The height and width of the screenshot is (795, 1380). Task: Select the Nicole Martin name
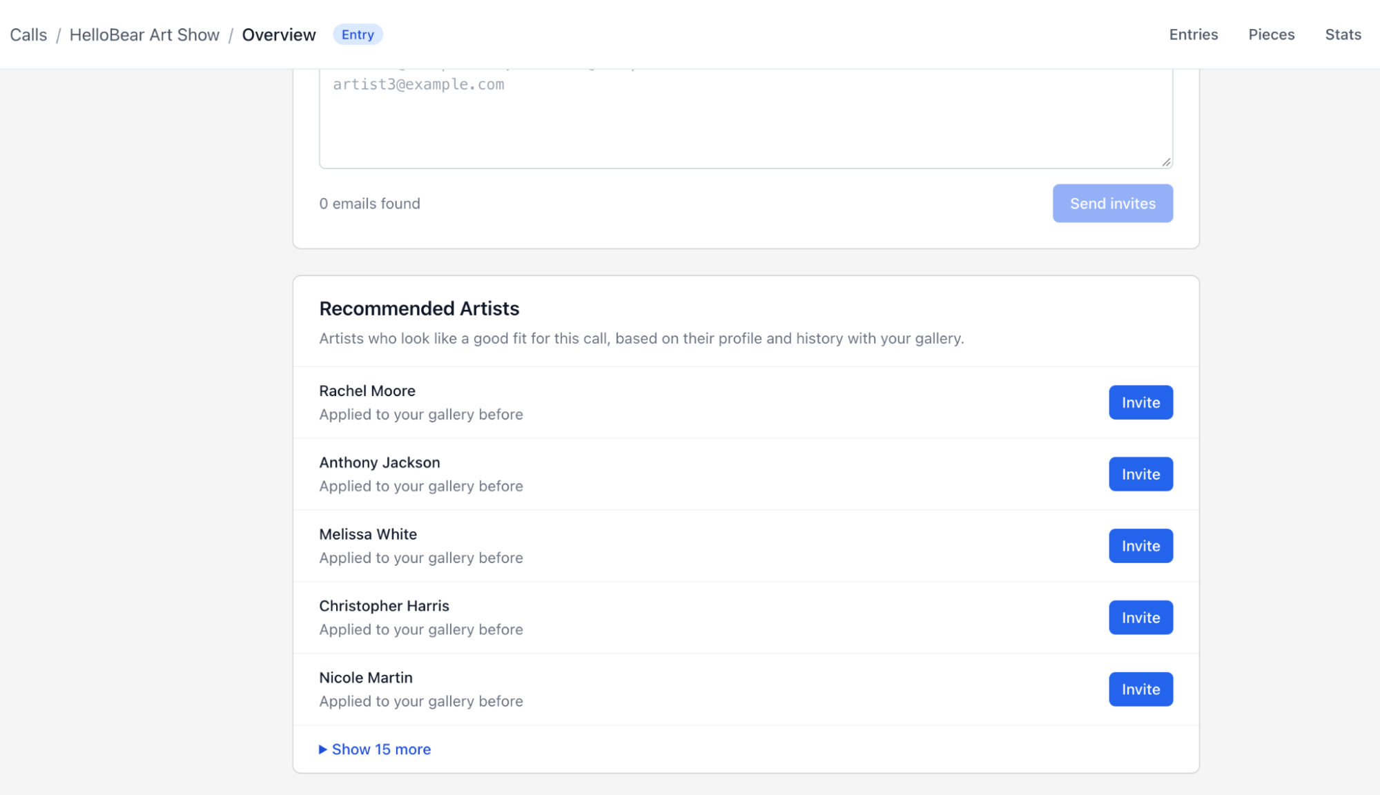366,678
